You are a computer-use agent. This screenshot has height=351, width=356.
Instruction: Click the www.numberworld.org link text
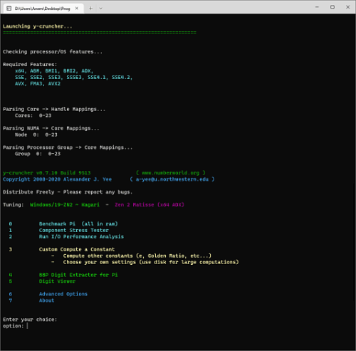[x=170, y=173]
